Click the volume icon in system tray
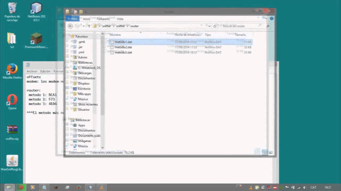Screen dimensions: 341x191 point(305,188)
